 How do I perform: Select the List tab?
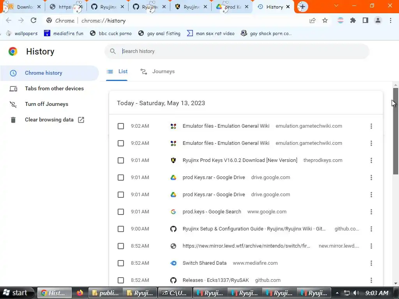pyautogui.click(x=117, y=72)
